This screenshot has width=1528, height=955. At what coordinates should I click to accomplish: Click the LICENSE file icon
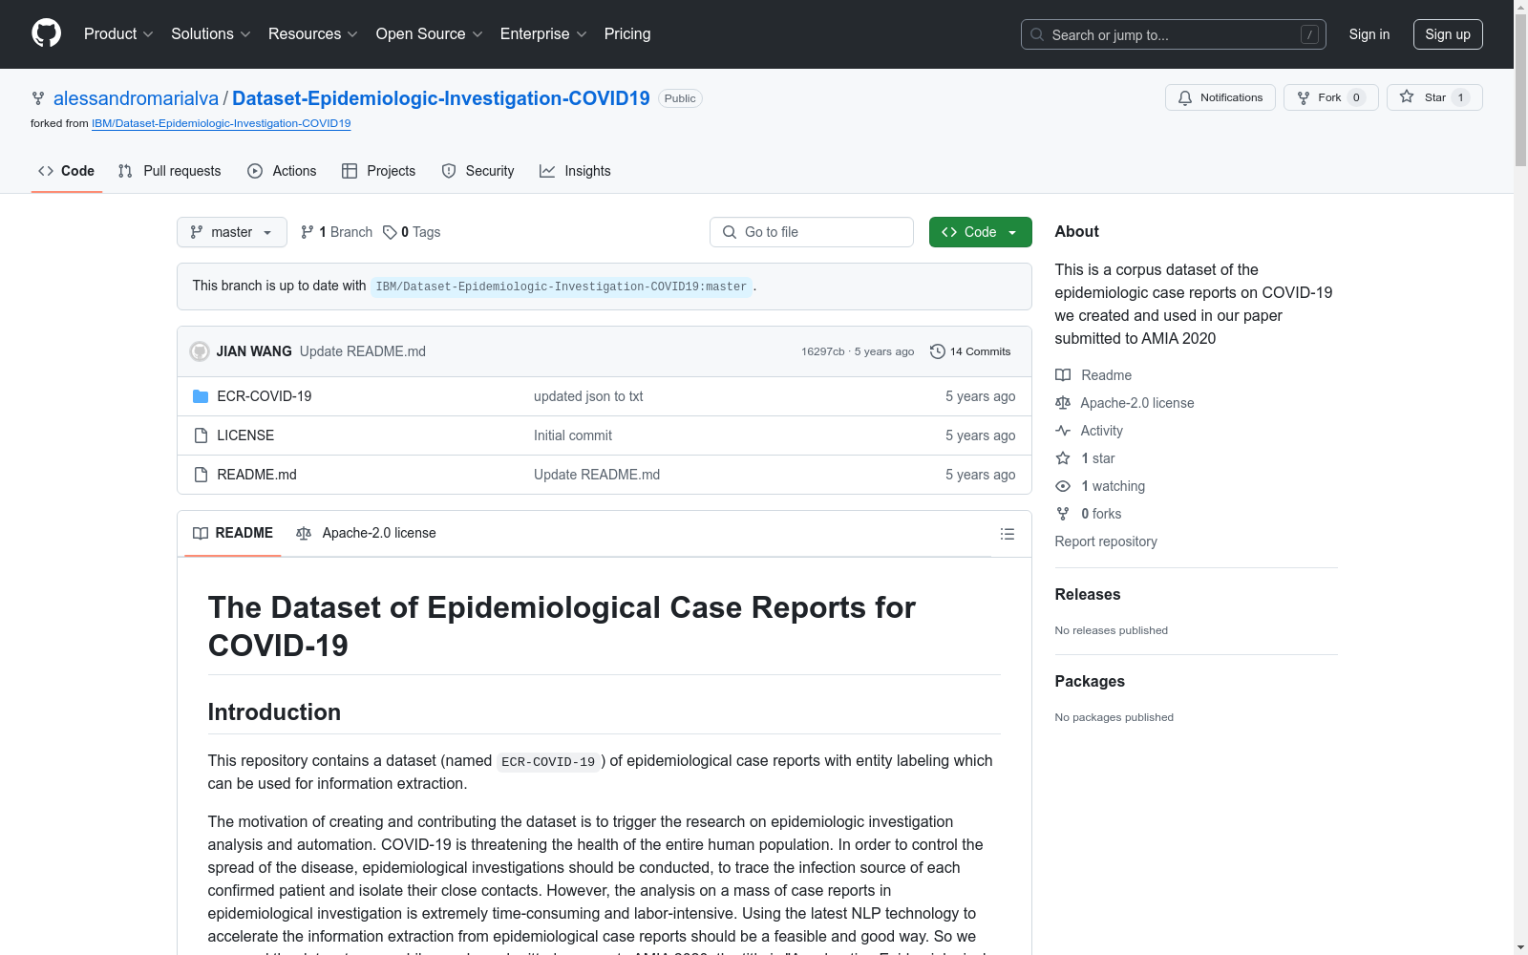click(x=201, y=435)
